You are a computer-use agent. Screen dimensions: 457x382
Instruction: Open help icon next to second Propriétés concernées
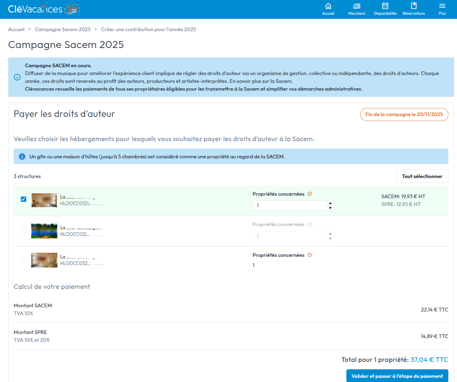click(x=309, y=224)
